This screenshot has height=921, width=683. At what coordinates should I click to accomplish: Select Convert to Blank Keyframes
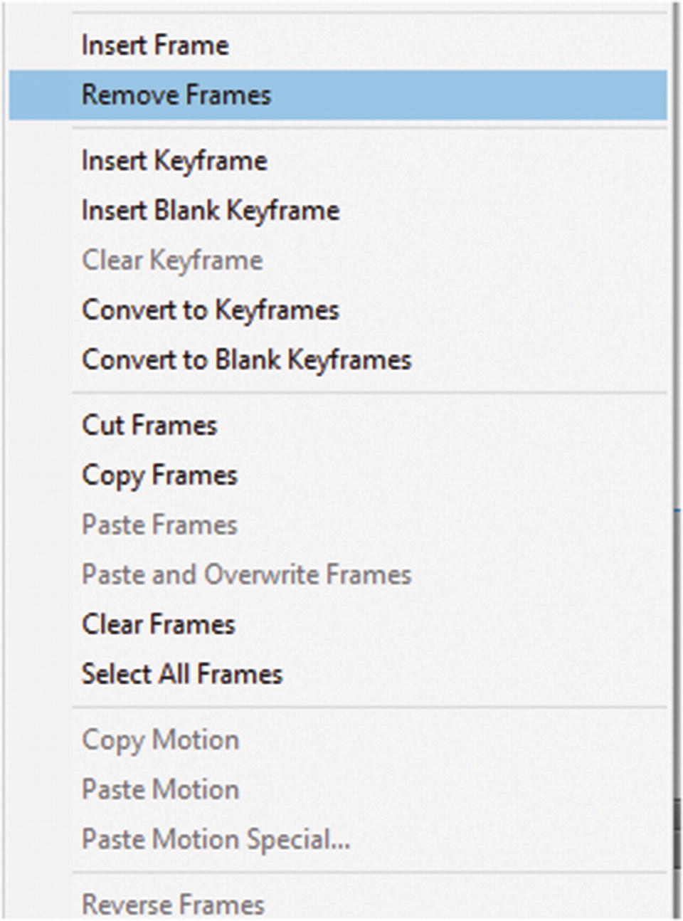coord(247,359)
